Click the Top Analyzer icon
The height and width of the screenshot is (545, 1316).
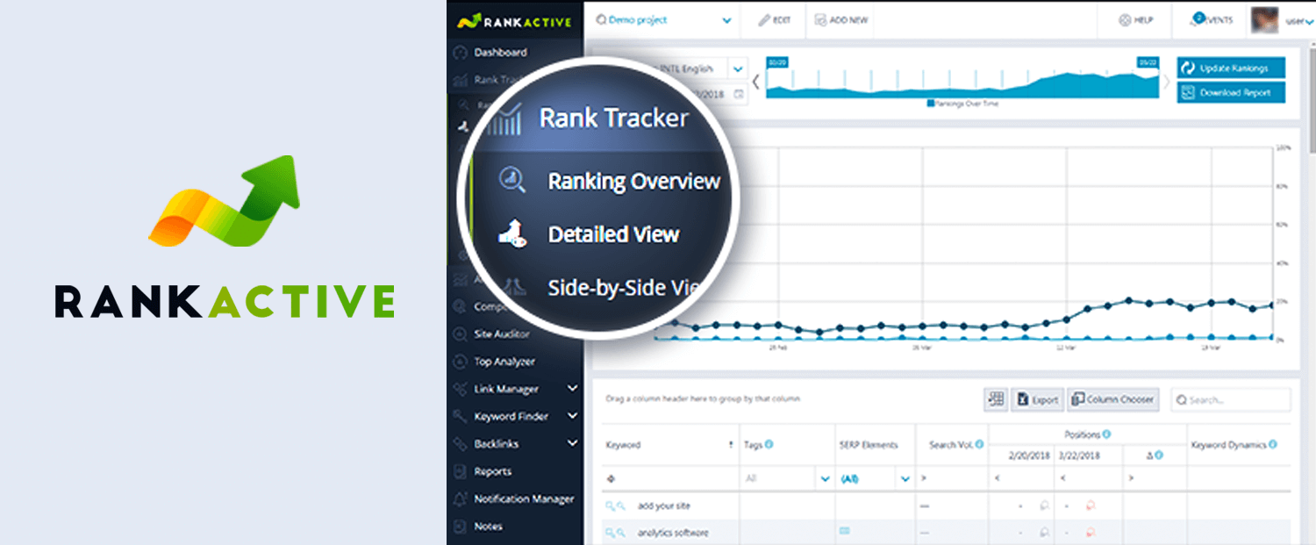click(459, 362)
